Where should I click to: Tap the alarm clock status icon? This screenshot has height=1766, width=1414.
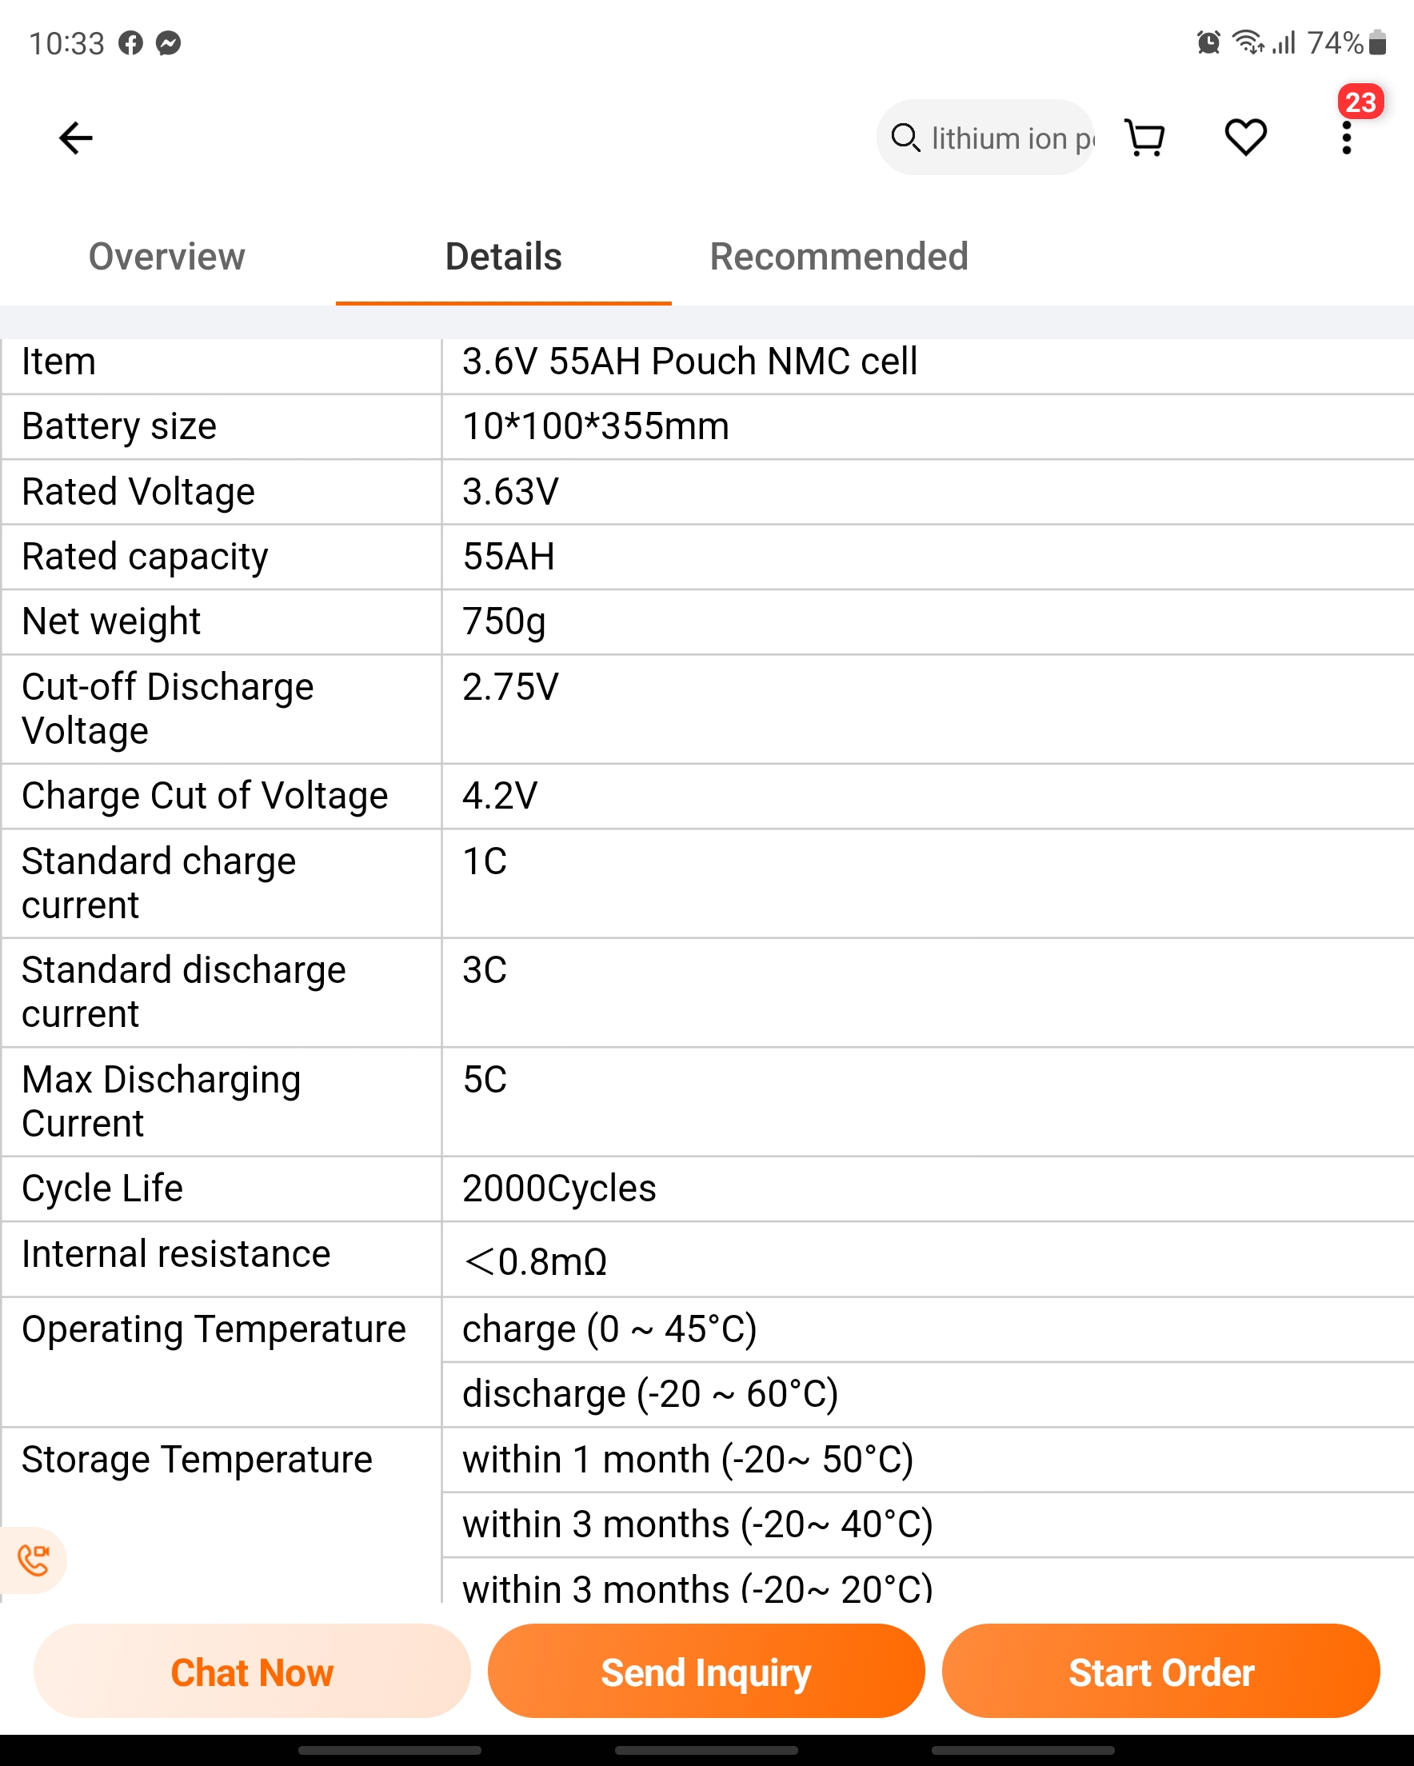tap(1208, 42)
